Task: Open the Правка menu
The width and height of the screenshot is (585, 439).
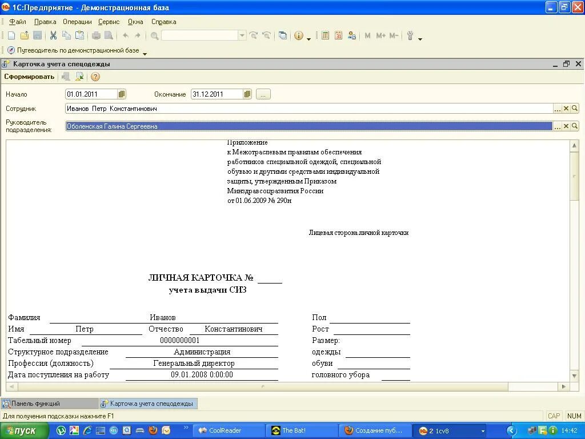Action: 45,22
